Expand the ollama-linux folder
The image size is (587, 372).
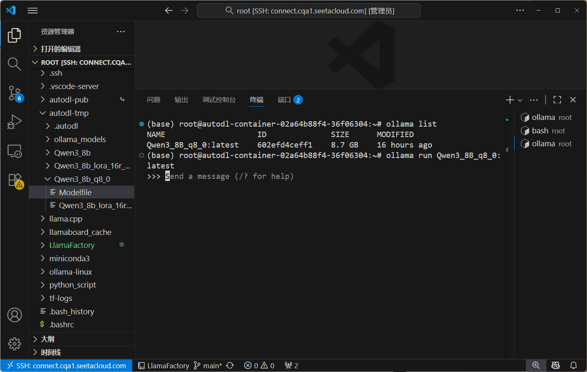82,272
